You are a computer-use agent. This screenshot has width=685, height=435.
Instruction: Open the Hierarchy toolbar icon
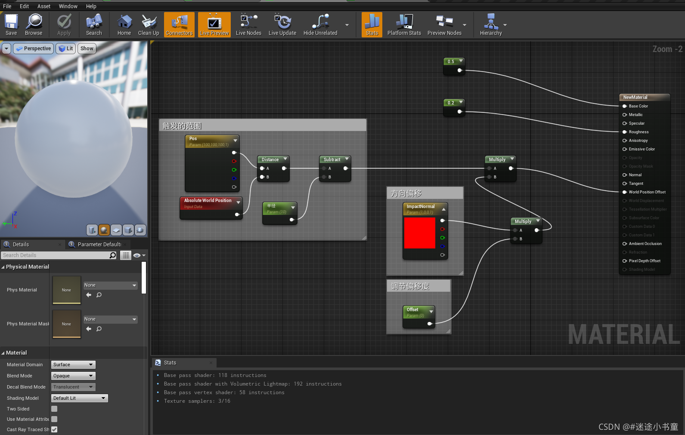[x=491, y=25]
